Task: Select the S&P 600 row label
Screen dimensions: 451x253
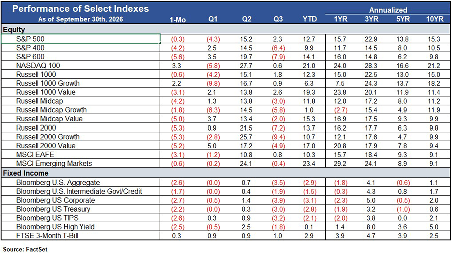Action: (x=30, y=57)
